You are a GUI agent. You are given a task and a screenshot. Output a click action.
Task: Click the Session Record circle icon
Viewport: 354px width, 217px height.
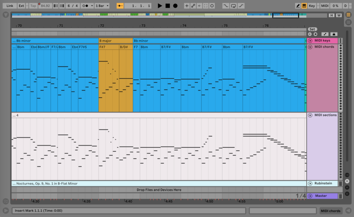[x=212, y=6]
